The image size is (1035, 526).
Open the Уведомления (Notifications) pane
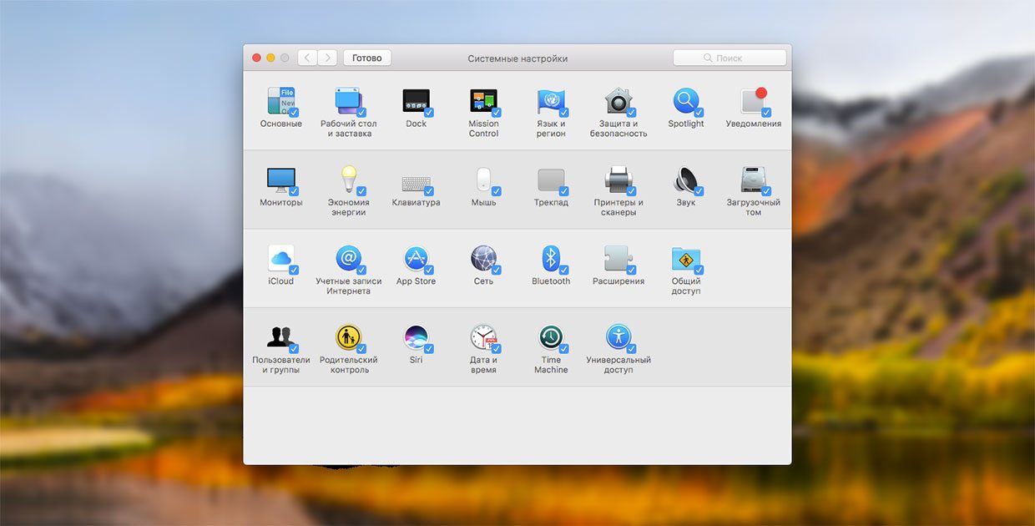coord(752,100)
